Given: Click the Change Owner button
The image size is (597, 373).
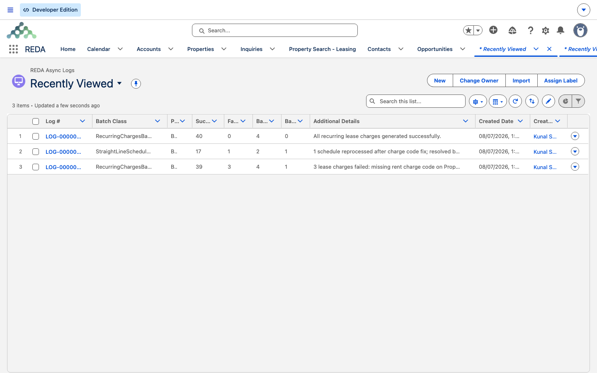Looking at the screenshot, I should (x=479, y=80).
